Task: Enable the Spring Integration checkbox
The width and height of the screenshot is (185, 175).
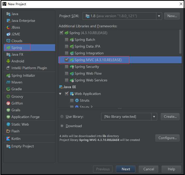Action: (x=67, y=53)
